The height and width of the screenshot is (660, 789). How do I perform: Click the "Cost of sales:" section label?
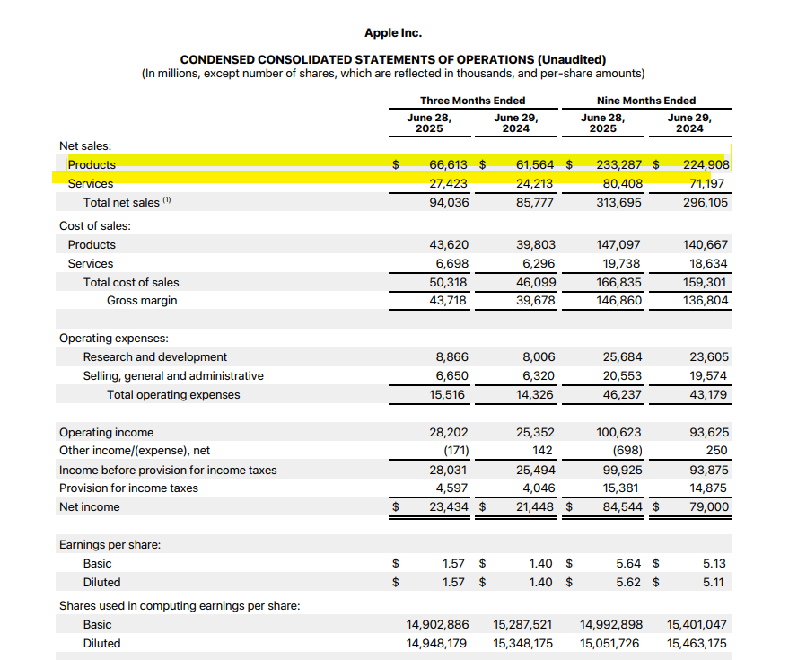[x=95, y=226]
